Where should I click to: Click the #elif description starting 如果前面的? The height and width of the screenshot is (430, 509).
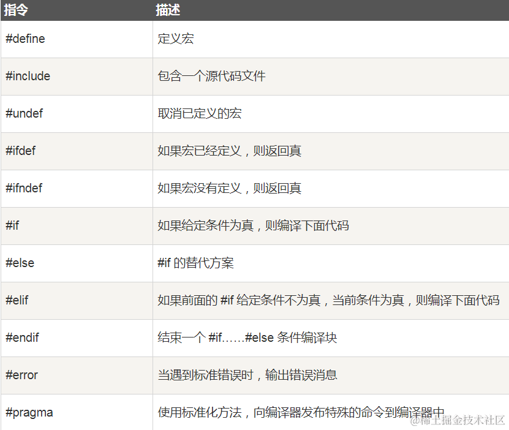[329, 300]
